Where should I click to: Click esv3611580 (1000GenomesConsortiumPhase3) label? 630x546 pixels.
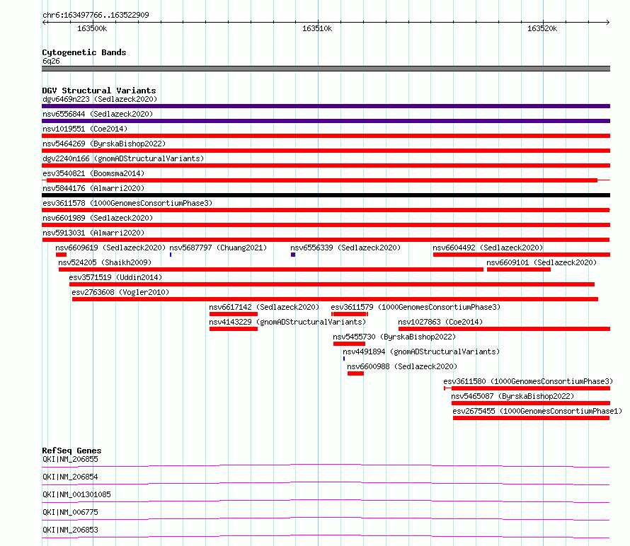point(528,381)
